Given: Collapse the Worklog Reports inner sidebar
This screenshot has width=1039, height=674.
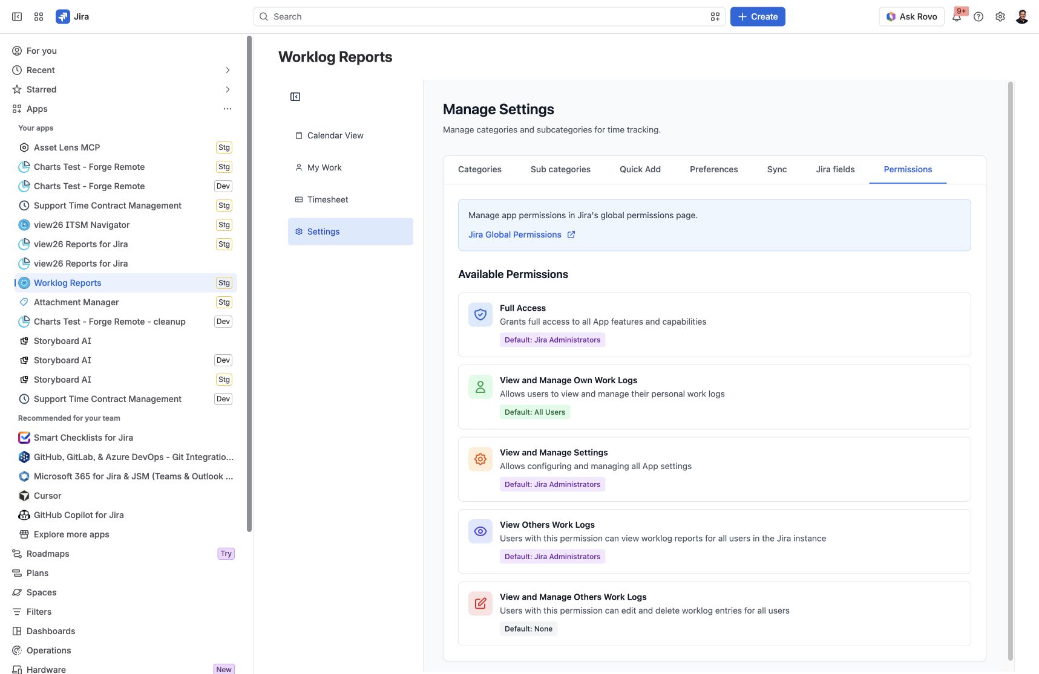Looking at the screenshot, I should 295,97.
